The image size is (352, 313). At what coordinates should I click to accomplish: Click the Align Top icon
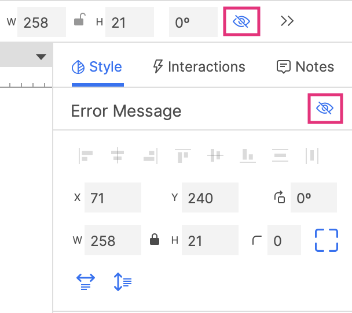[183, 155]
